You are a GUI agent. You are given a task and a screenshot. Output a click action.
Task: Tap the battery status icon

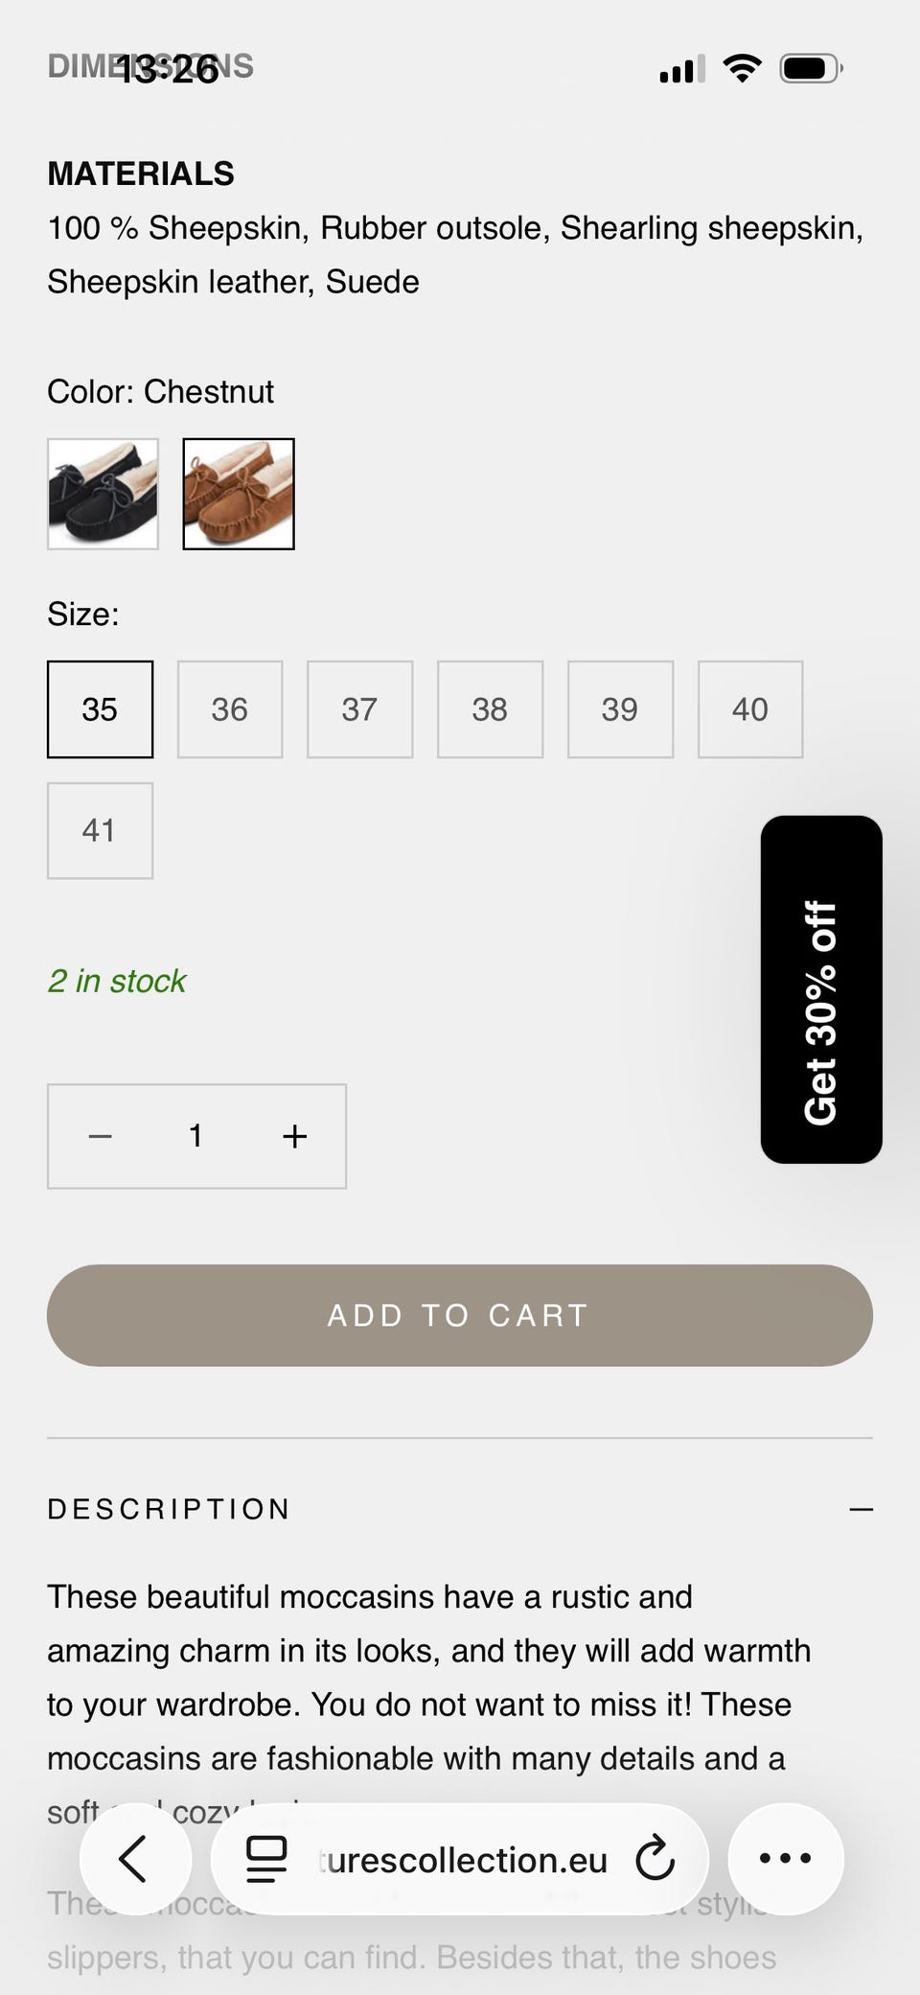point(812,68)
